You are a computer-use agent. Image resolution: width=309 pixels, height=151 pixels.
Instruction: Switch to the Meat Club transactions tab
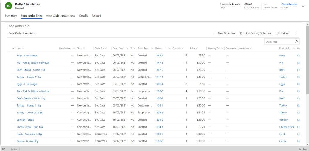(x=60, y=16)
